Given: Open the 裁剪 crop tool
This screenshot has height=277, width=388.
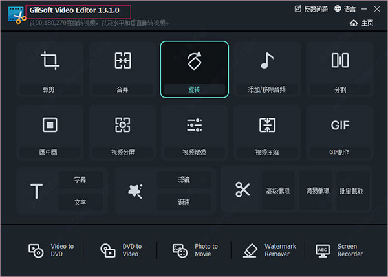Looking at the screenshot, I should (49, 69).
